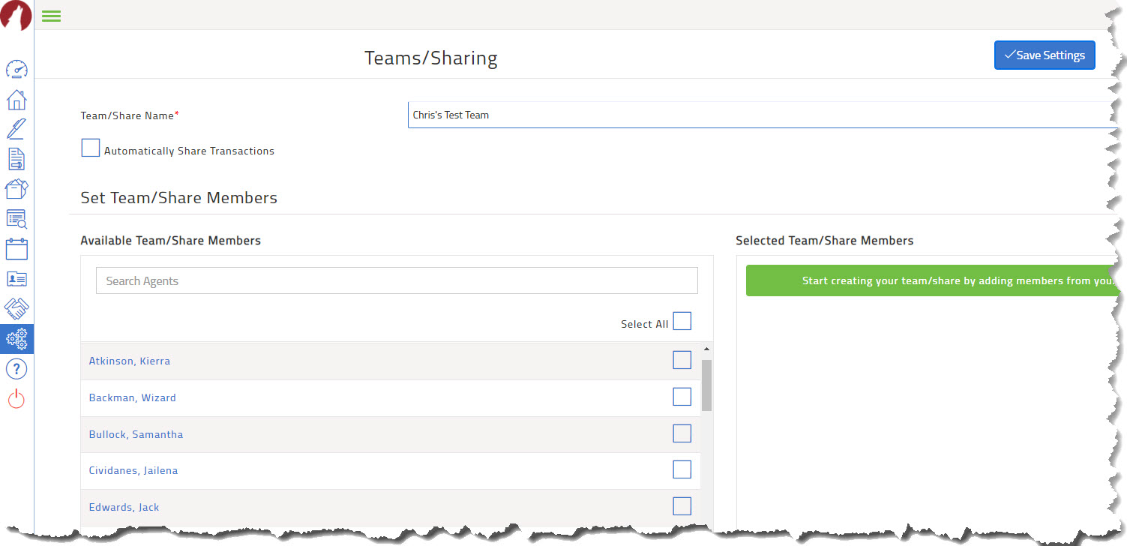Click the Save Settings button
Screen dimensions: 1127x546
pyautogui.click(x=1044, y=55)
